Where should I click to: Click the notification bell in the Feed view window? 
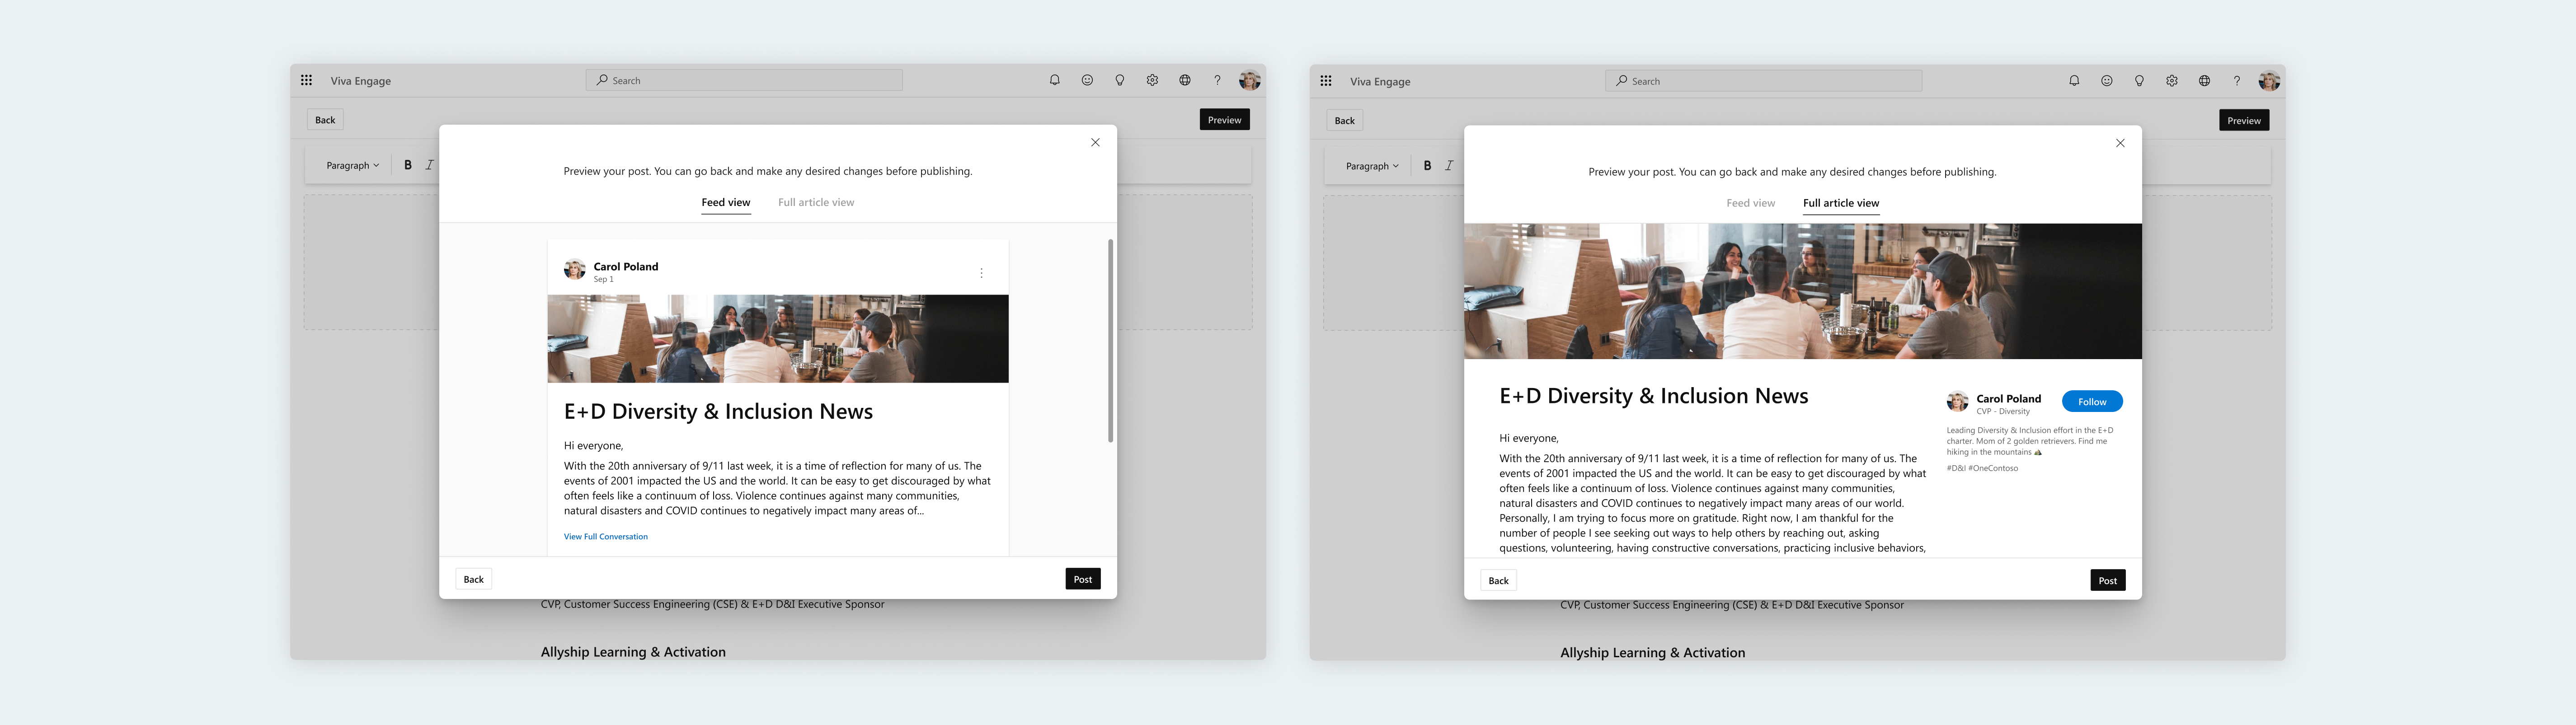point(1054,80)
